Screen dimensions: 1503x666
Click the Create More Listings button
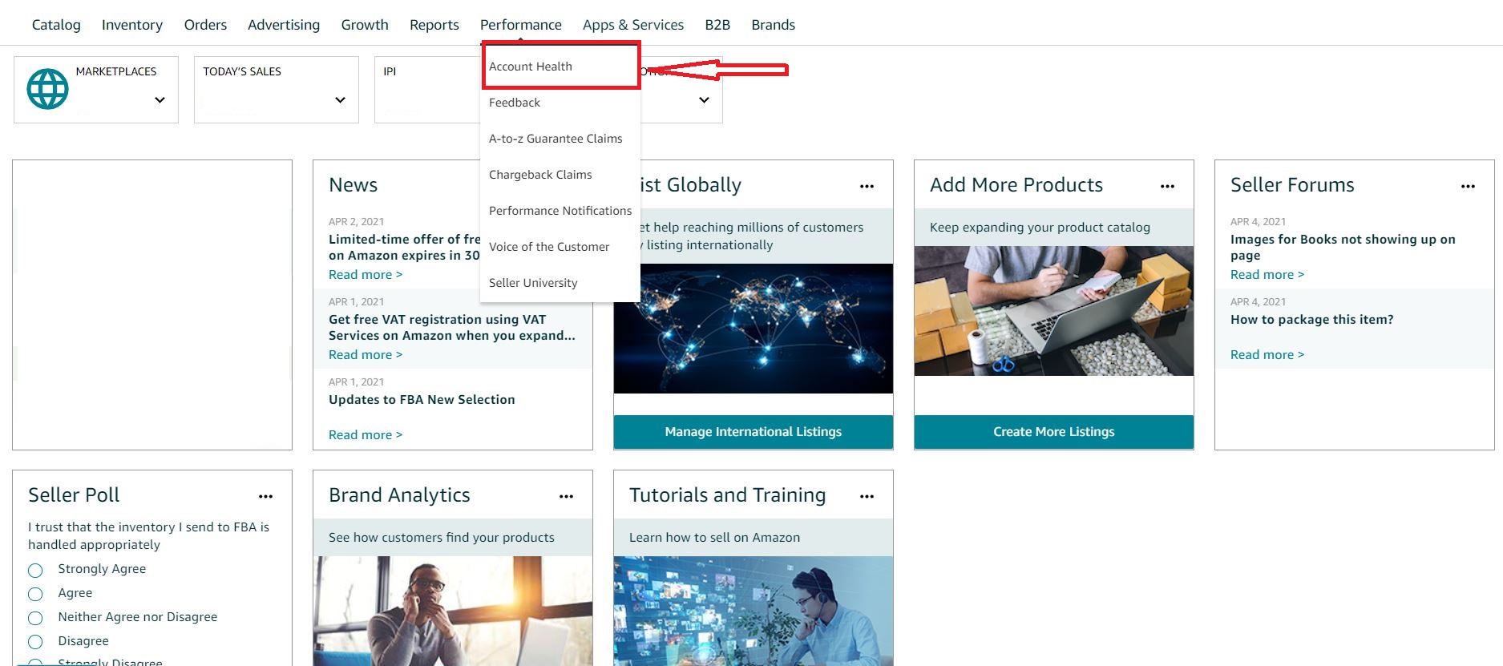point(1054,432)
